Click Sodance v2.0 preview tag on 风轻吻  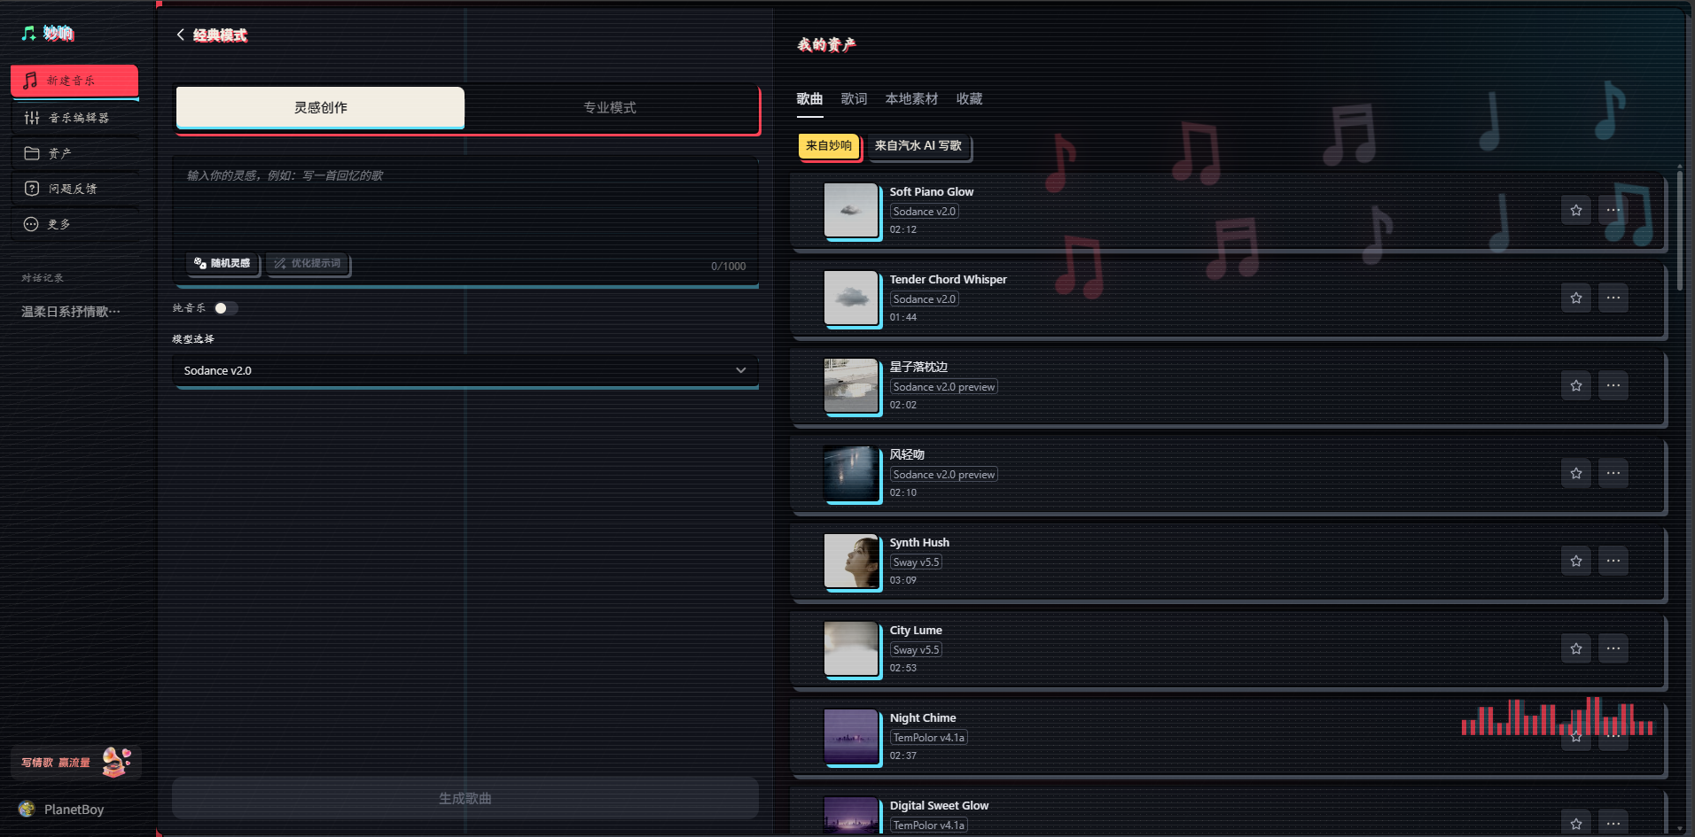click(x=944, y=475)
